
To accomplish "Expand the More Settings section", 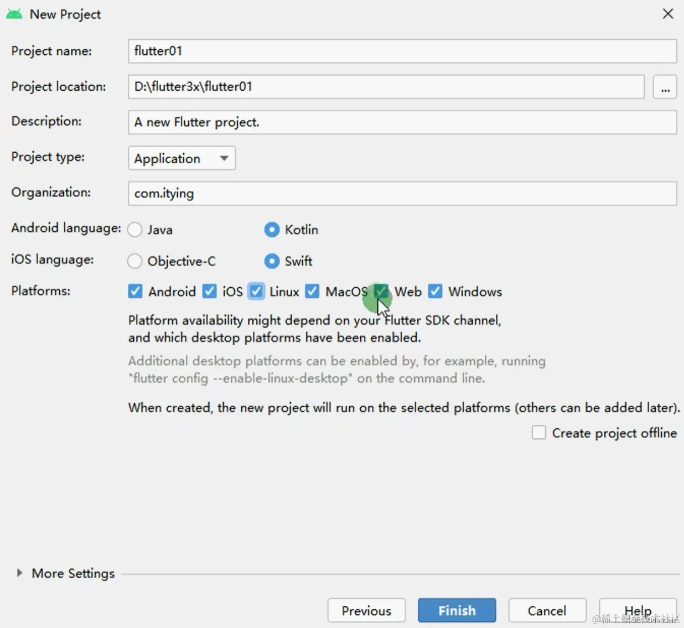I will point(19,573).
